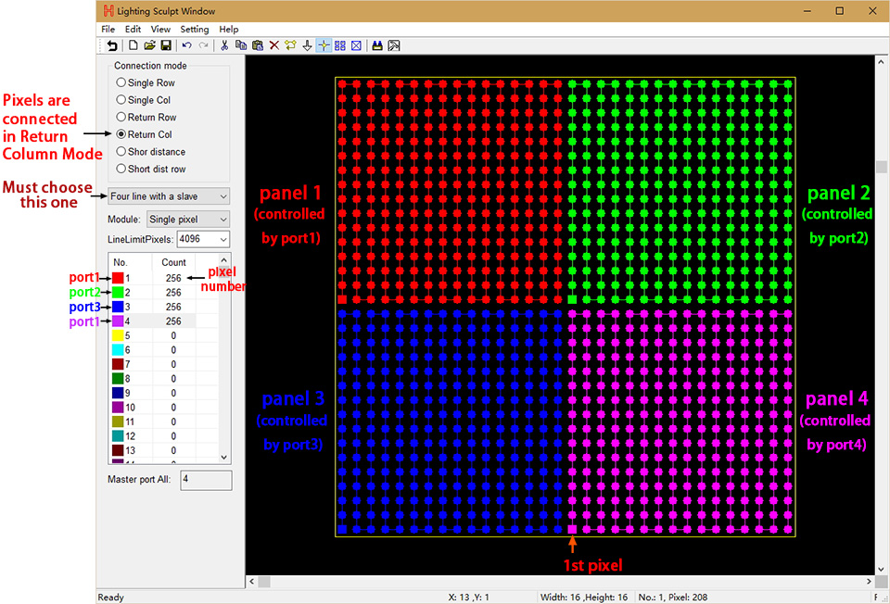Click the last toolbar picture icon
The height and width of the screenshot is (604, 890).
394,45
